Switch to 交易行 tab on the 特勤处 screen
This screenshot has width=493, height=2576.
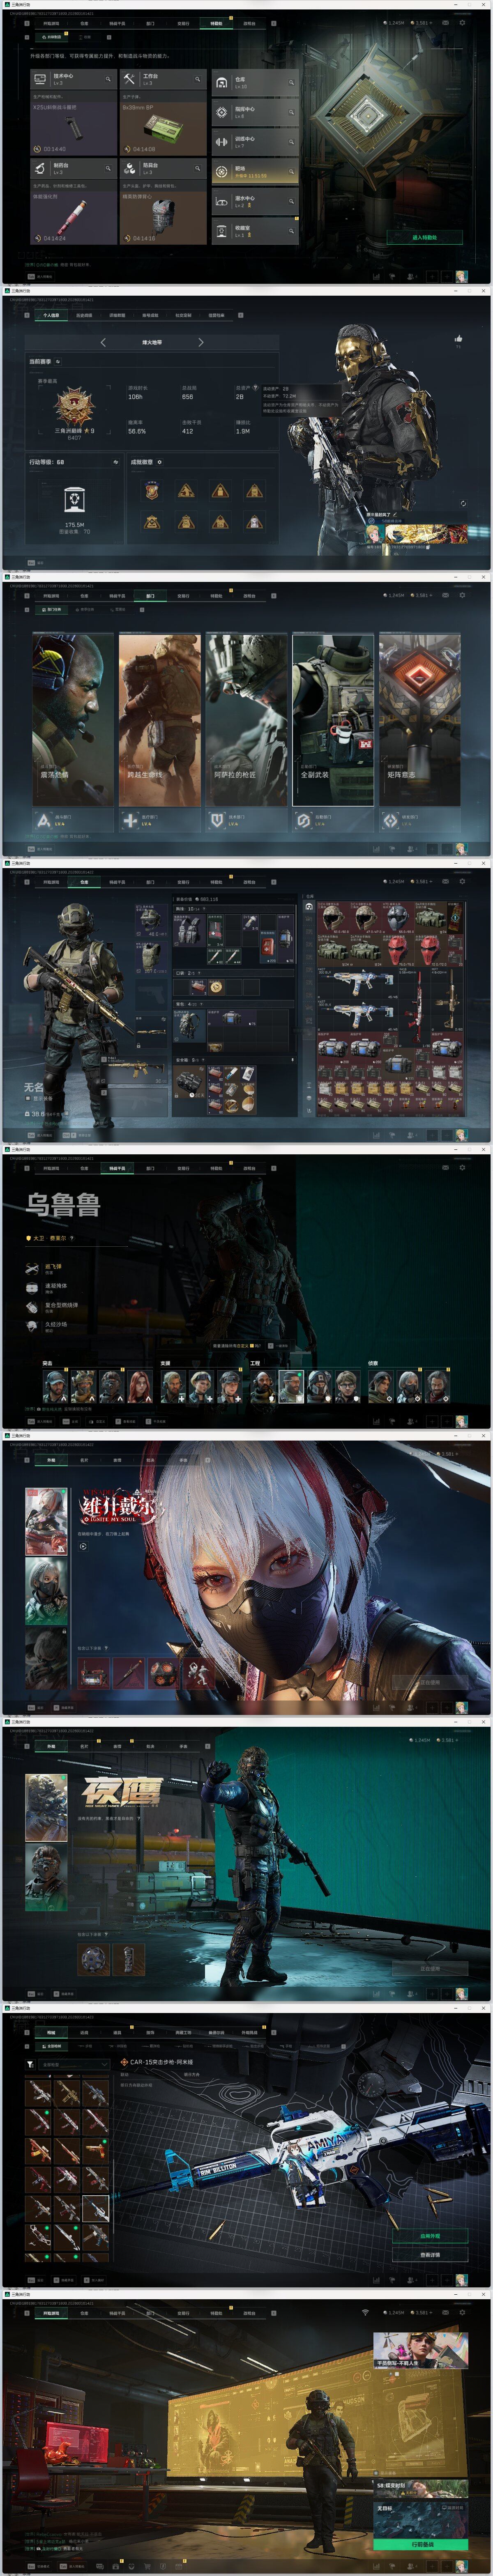[183, 23]
